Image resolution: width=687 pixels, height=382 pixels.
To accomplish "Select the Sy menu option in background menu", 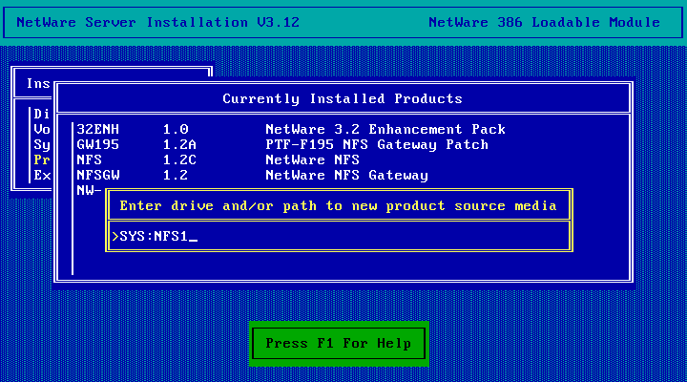I will point(42,145).
